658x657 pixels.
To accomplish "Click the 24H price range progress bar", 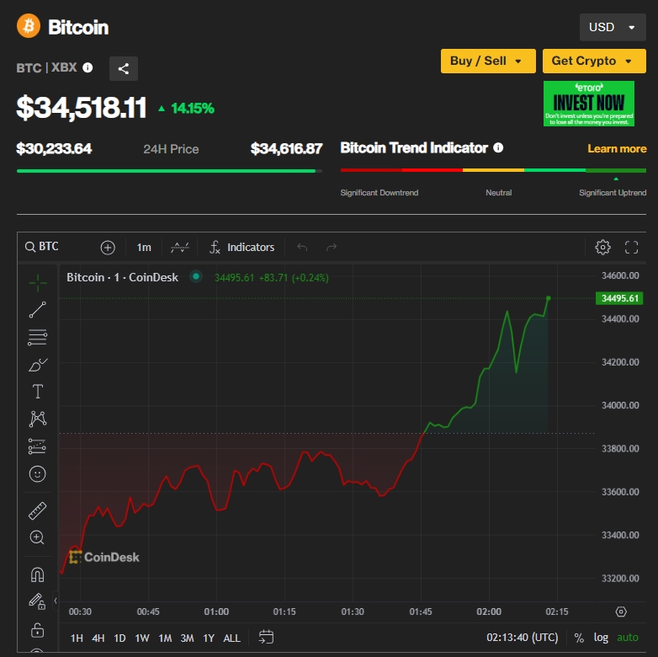I will tap(169, 171).
